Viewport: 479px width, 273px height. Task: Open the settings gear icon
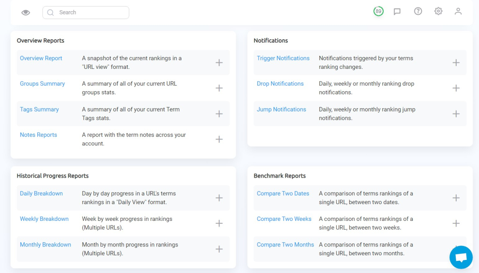(439, 11)
